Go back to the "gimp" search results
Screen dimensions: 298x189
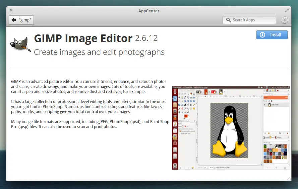21,20
